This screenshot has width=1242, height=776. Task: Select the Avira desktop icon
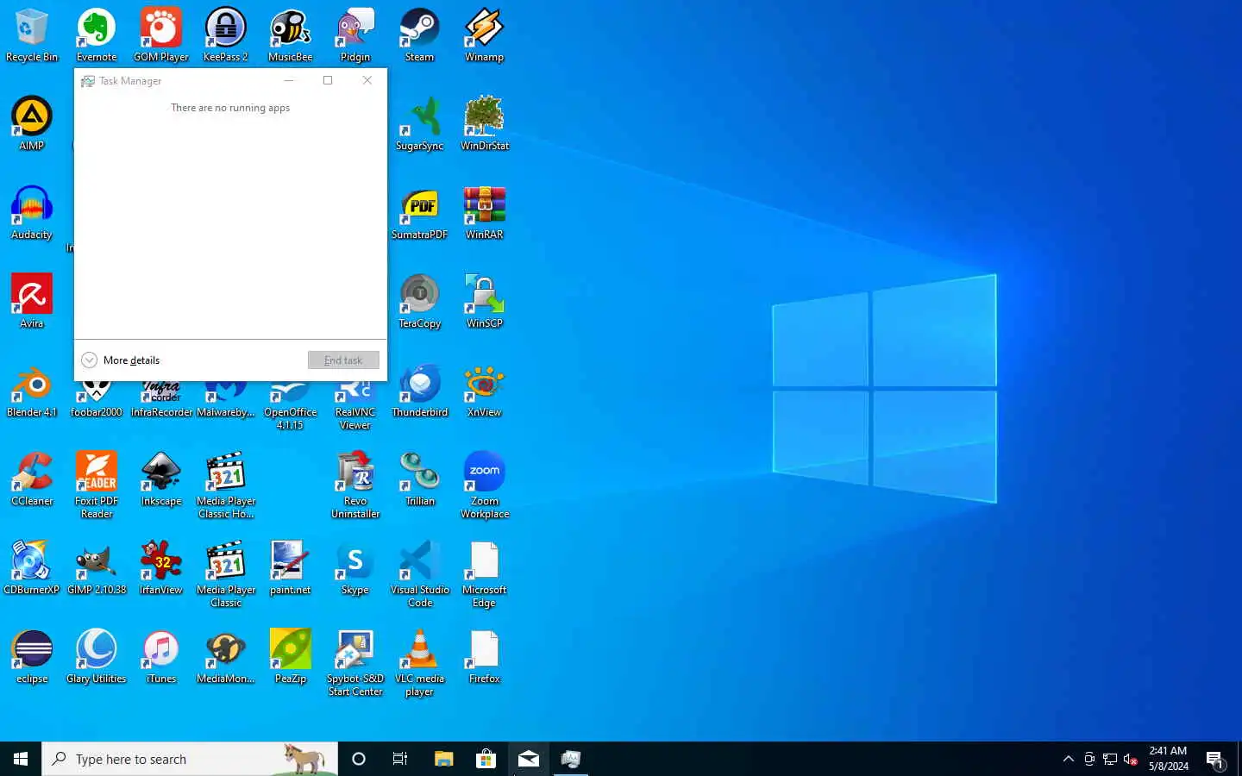[32, 301]
